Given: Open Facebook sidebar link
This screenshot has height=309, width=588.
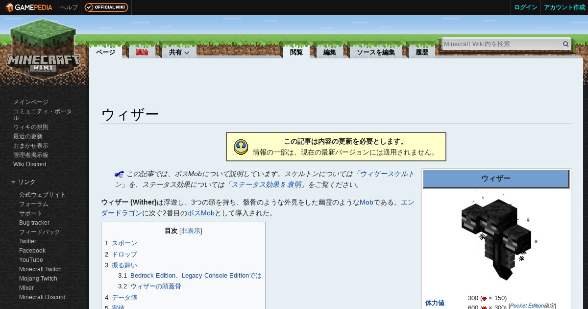Looking at the screenshot, I should coord(32,251).
